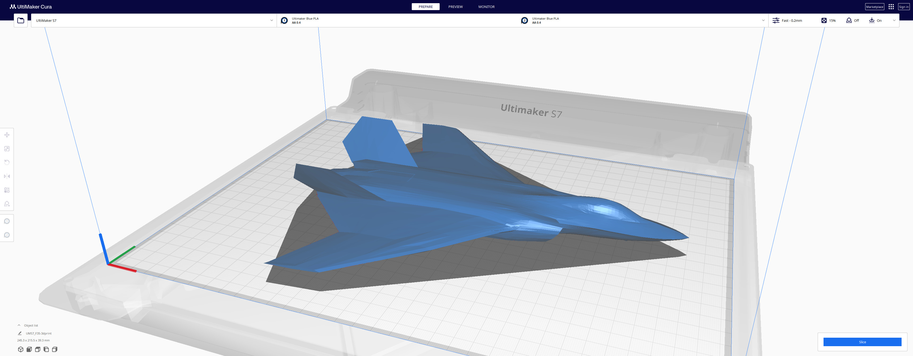Click the infill density pattern icon
Screen dimensions: 913x356
point(824,20)
